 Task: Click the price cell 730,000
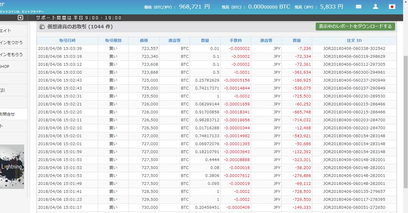click(x=150, y=207)
